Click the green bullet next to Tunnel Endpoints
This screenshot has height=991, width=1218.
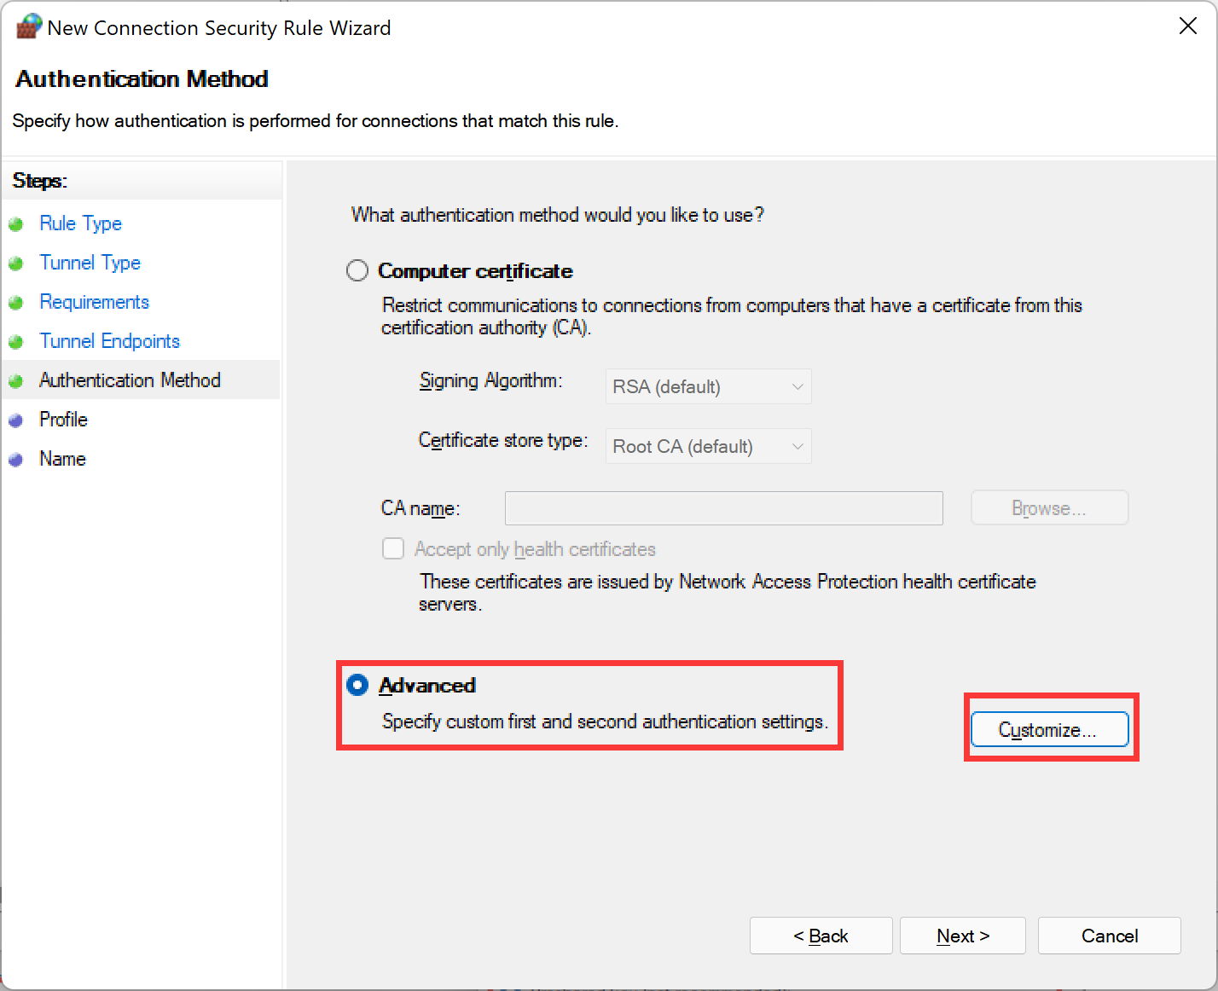15,342
